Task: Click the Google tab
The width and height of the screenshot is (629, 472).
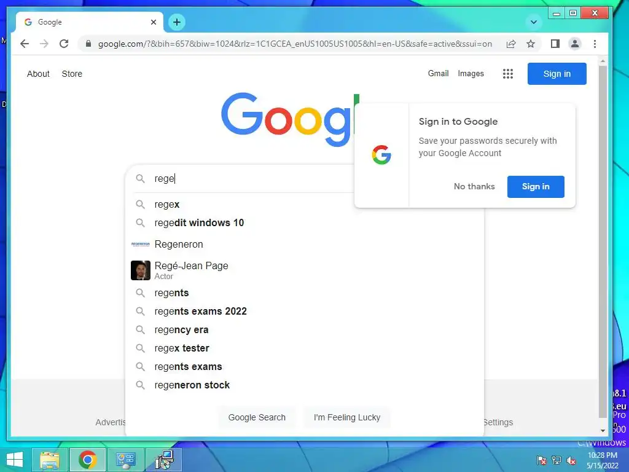Action: point(90,22)
